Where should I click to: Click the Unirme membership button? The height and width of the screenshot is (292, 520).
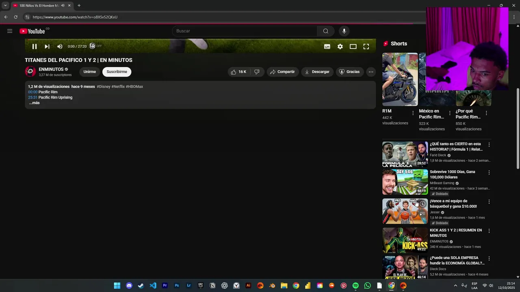point(90,72)
